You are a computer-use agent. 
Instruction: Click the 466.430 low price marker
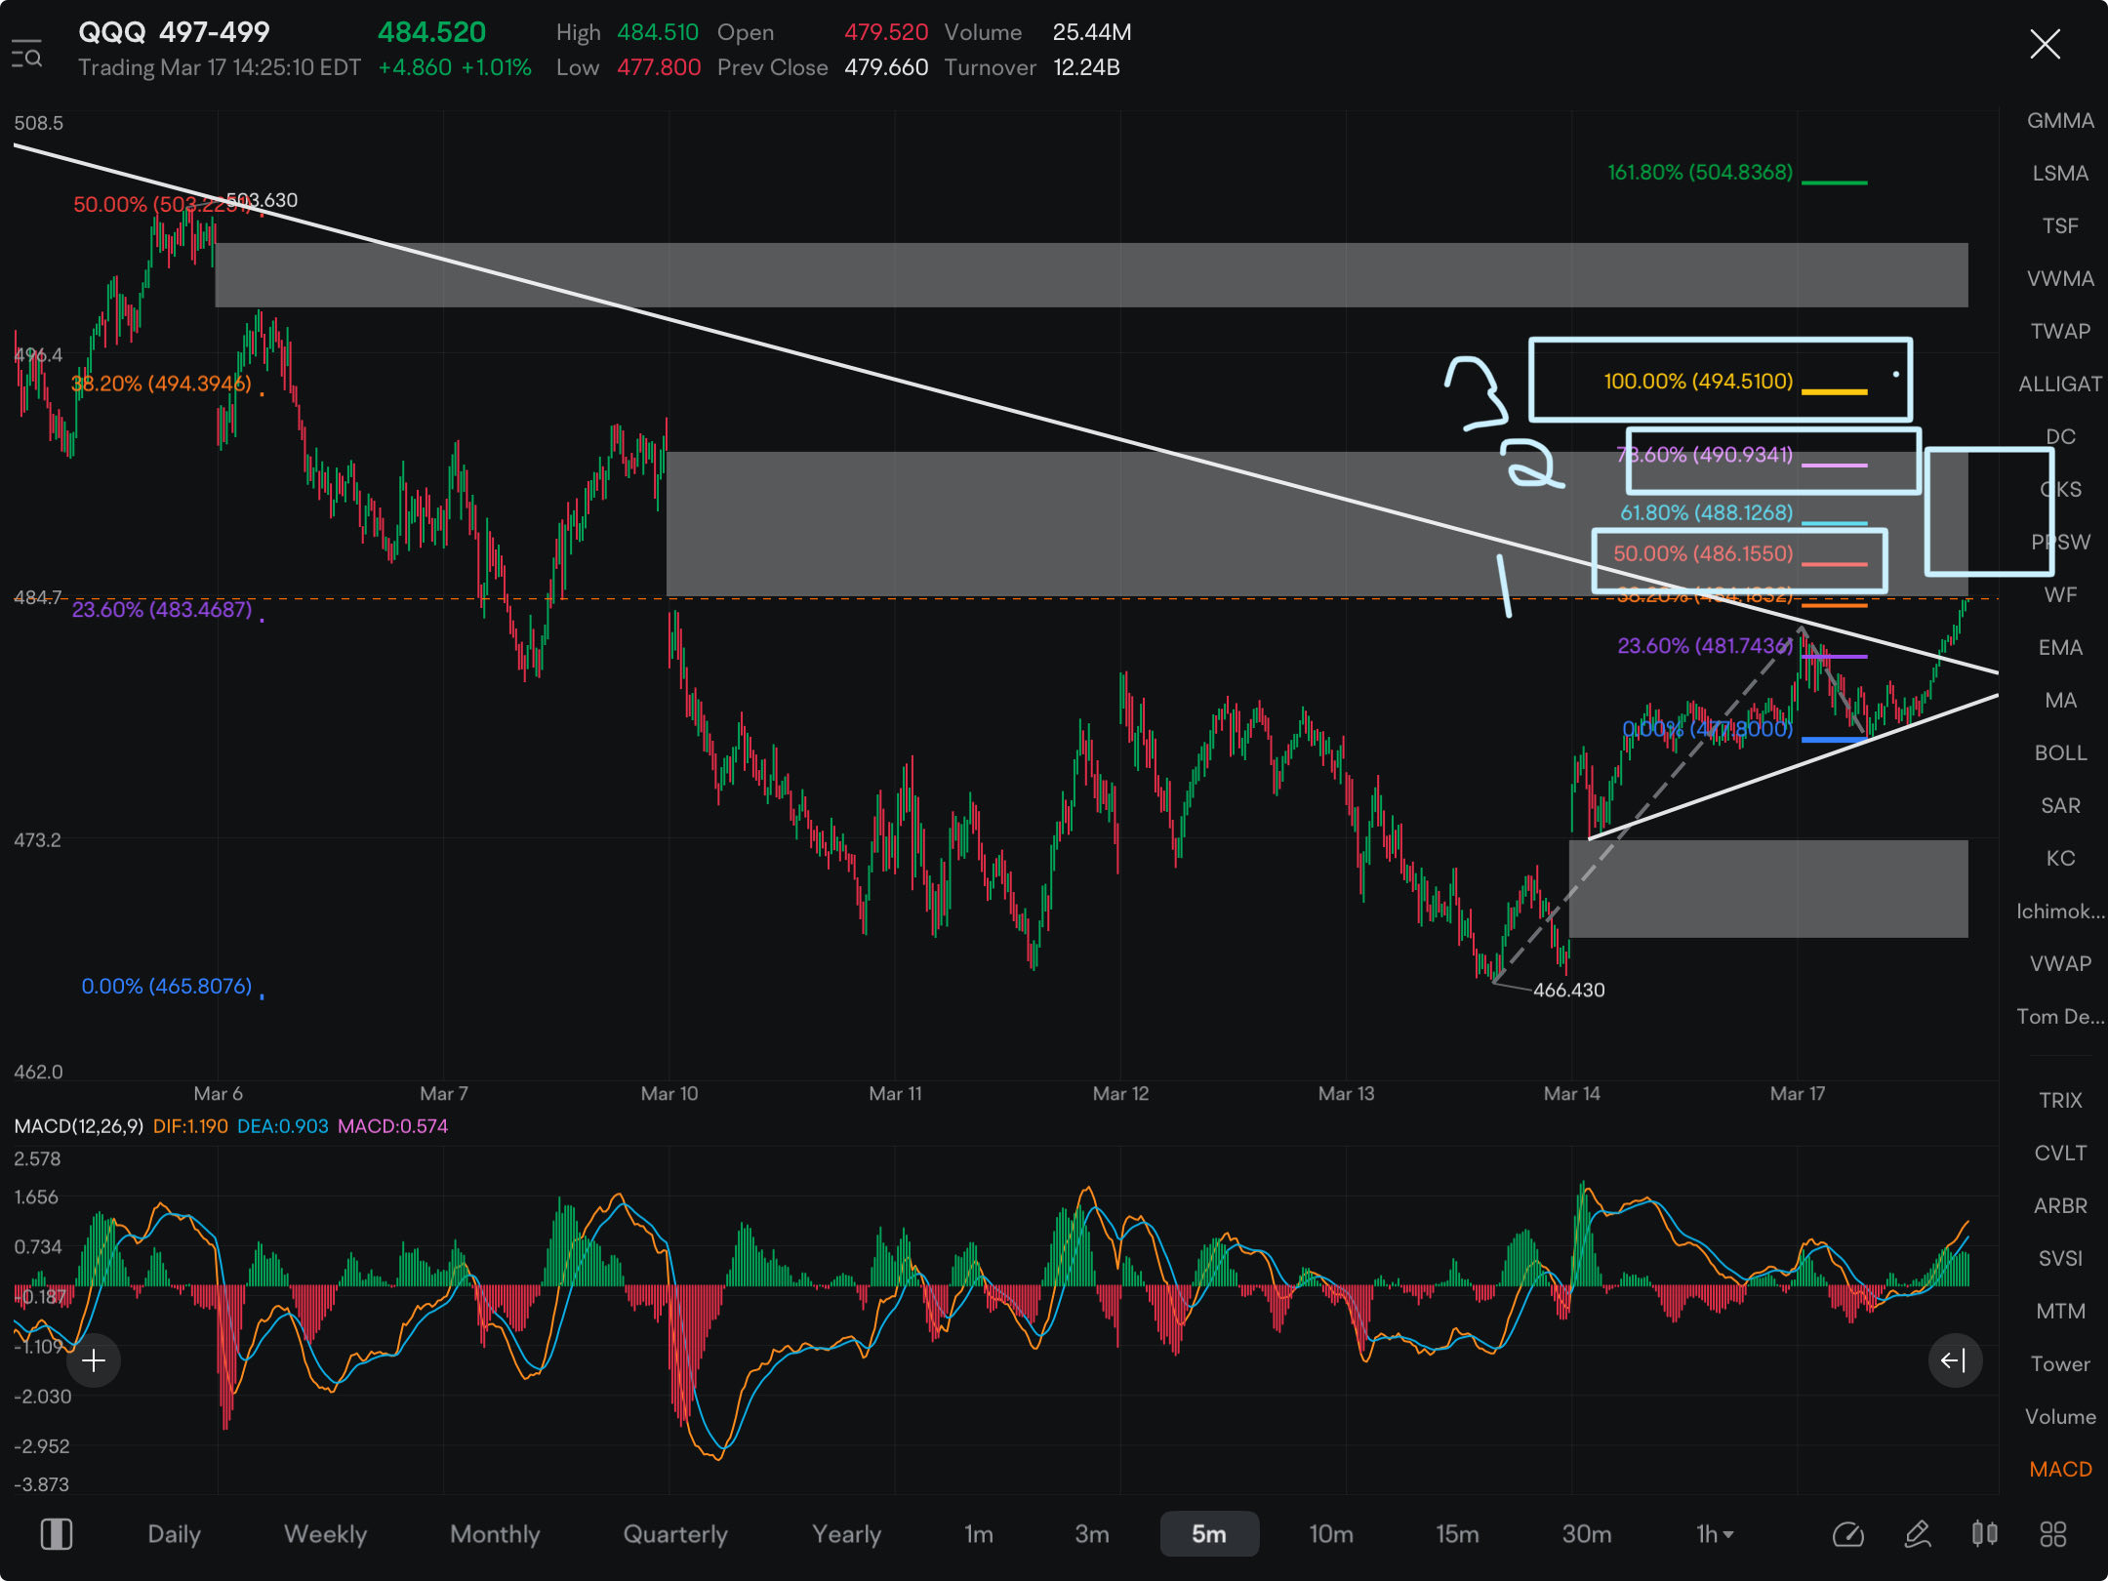(x=1569, y=991)
